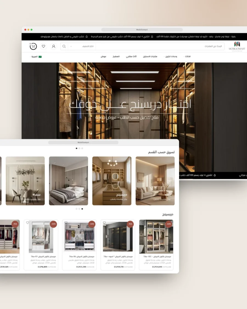Open the عروض offers menu item
The image size is (247, 309).
(103, 57)
